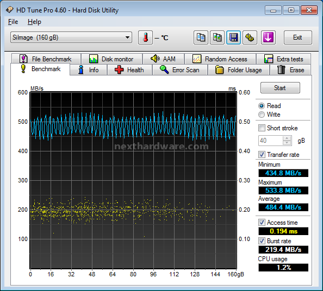Disable the Access time checkbox
This screenshot has width=323, height=291.
coord(262,222)
